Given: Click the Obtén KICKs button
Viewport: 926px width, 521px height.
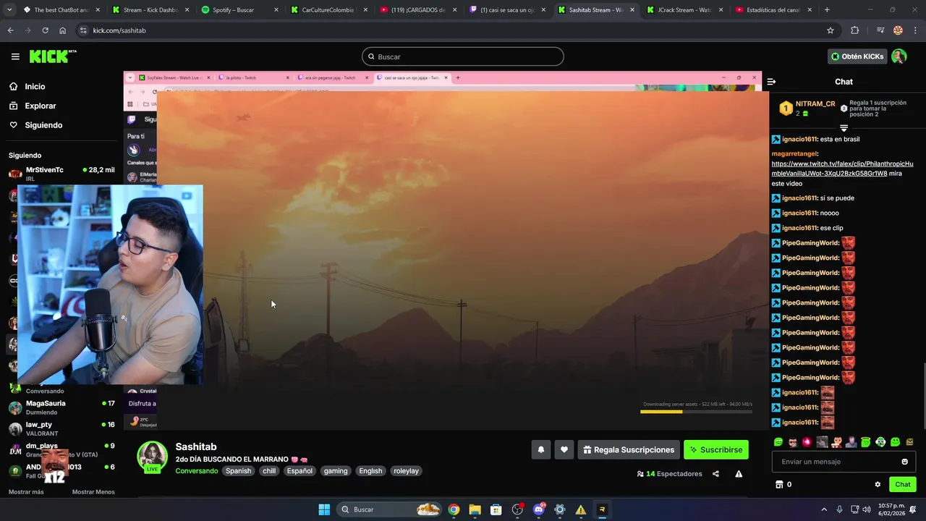Looking at the screenshot, I should pos(857,56).
